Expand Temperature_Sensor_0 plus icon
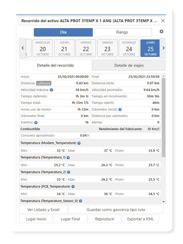The image size is (183, 244). [x=81, y=201]
